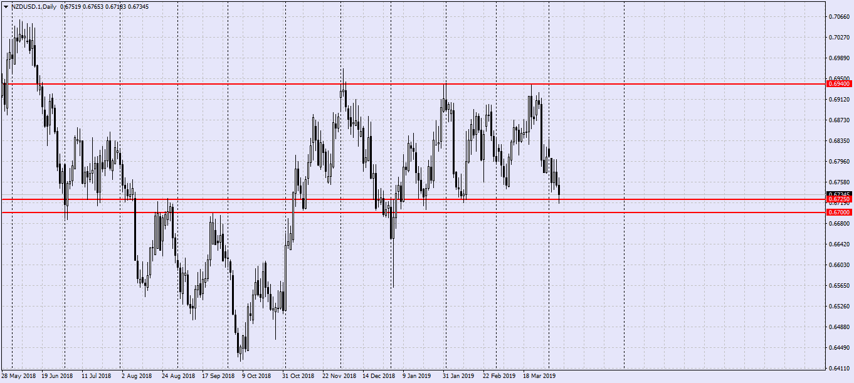This screenshot has width=854, height=383.
Task: Click the 22 Nov 2018 date label
Action: [339, 376]
